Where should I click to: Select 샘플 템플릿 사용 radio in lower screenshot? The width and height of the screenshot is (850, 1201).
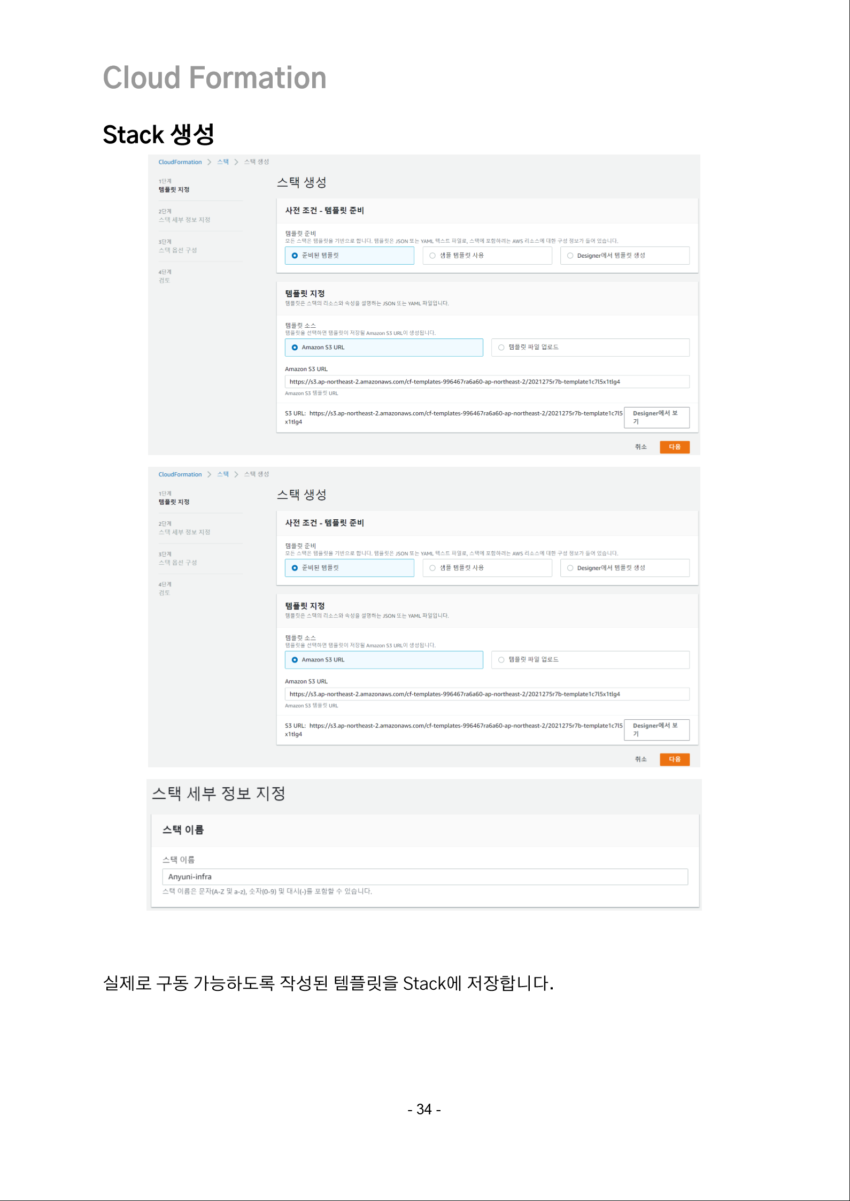pos(487,568)
